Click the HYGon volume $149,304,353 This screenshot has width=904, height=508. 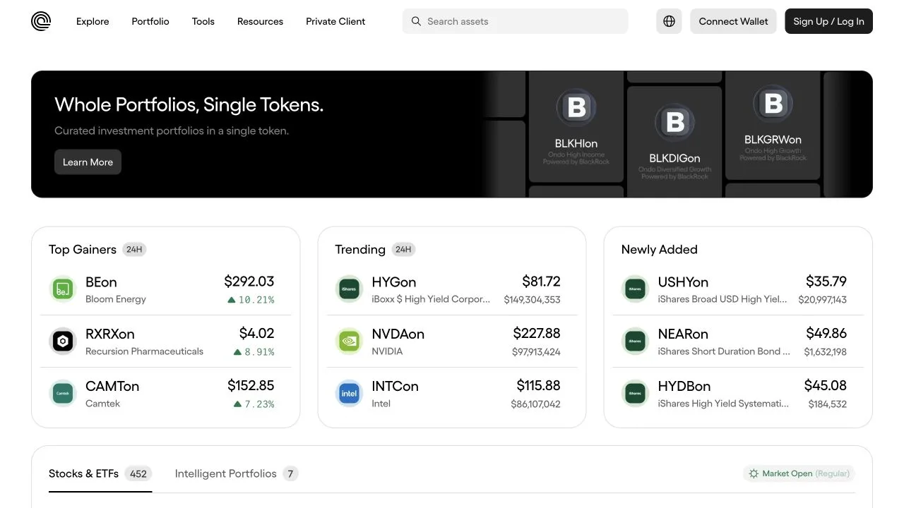pos(532,300)
